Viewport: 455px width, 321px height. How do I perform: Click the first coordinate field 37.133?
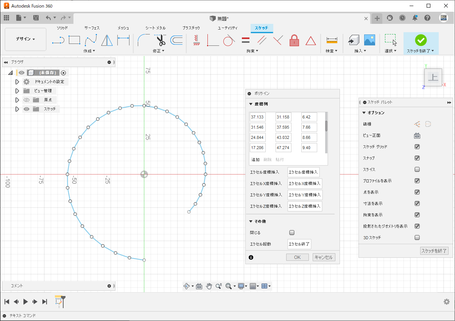tap(257, 117)
